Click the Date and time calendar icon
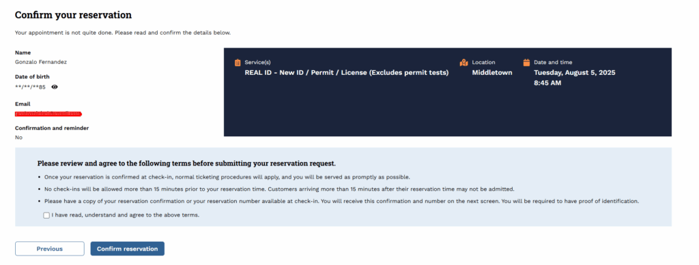699x265 pixels. pyautogui.click(x=526, y=63)
